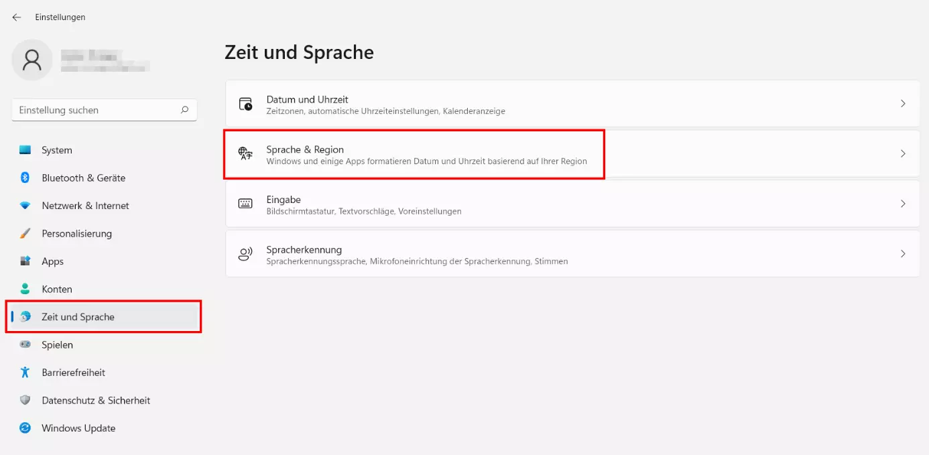The width and height of the screenshot is (929, 455).
Task: Open Datum und Uhrzeit title
Action: click(x=307, y=99)
